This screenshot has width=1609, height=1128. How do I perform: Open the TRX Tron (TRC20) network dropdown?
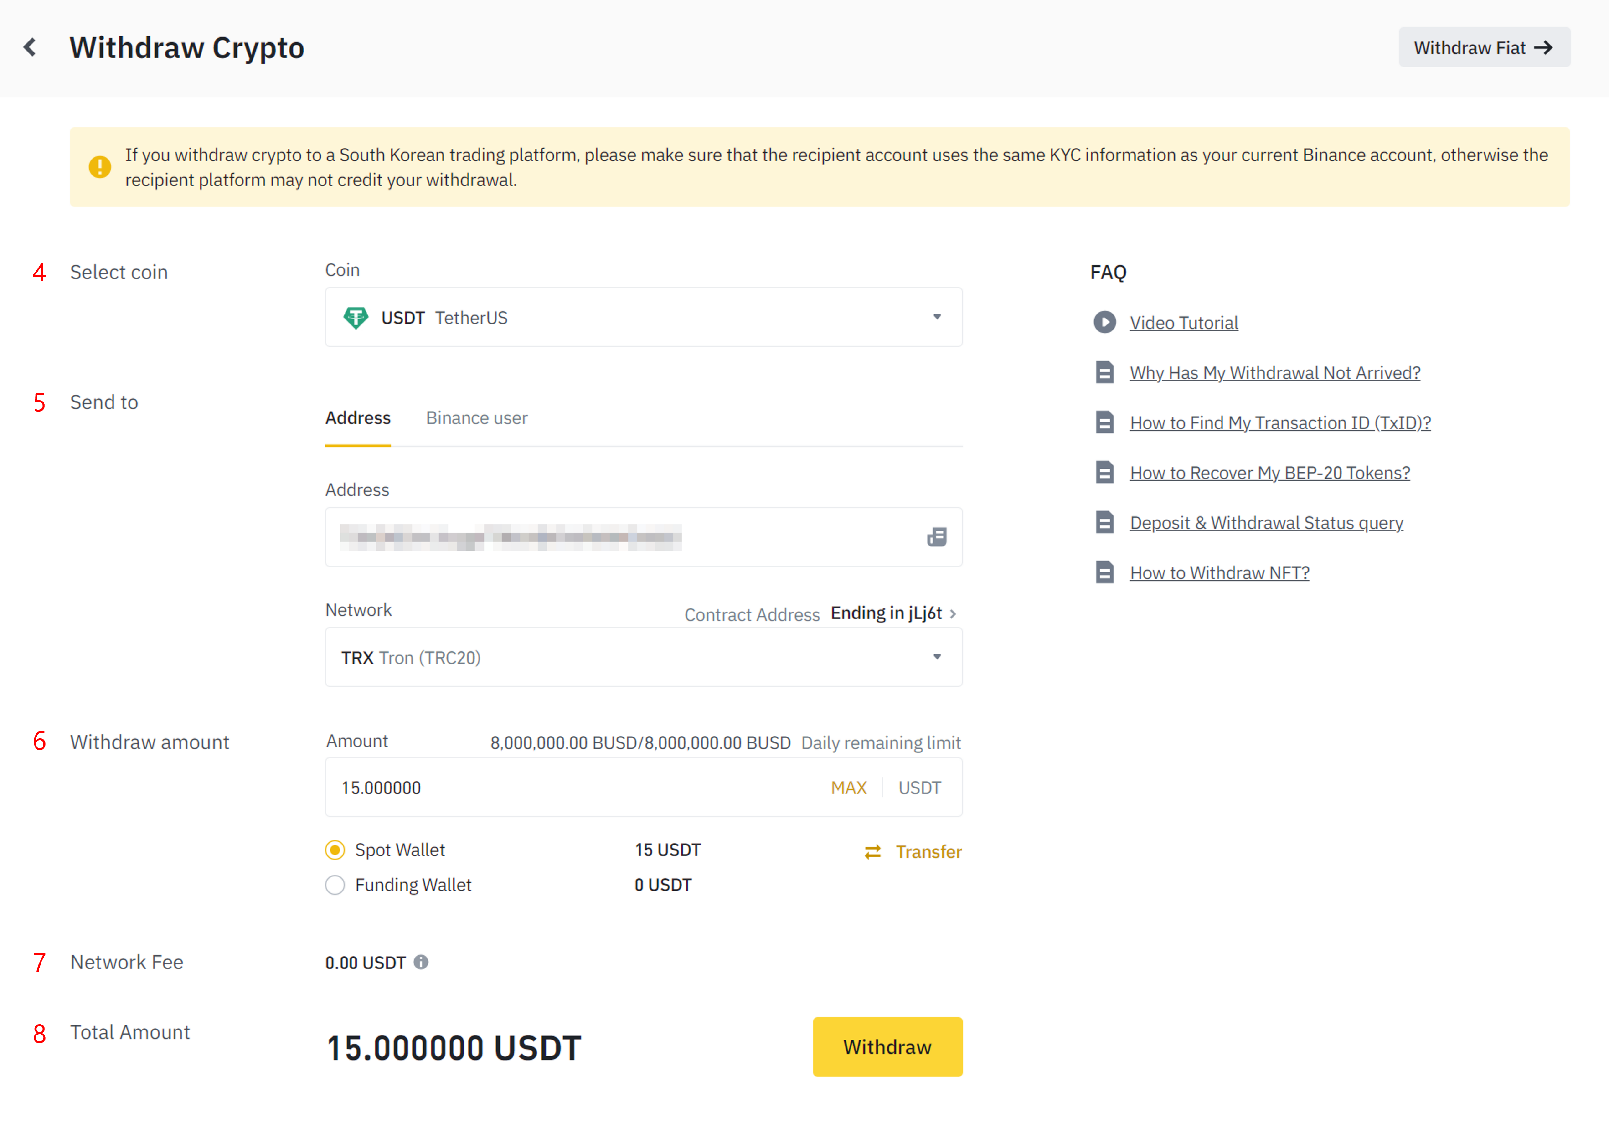(643, 657)
